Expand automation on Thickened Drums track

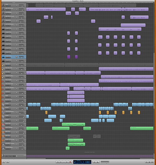25,114
